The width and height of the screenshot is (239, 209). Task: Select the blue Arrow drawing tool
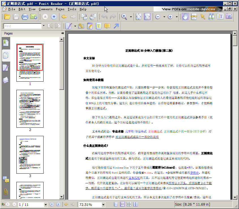[116, 26]
